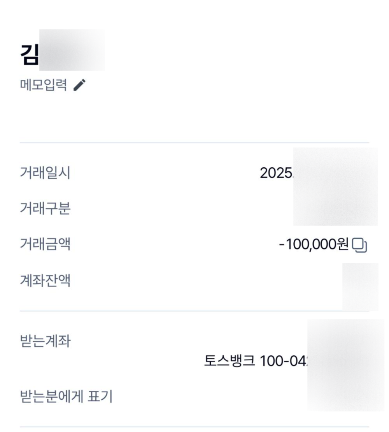Click the divider line below the memo section

[x=194, y=143]
